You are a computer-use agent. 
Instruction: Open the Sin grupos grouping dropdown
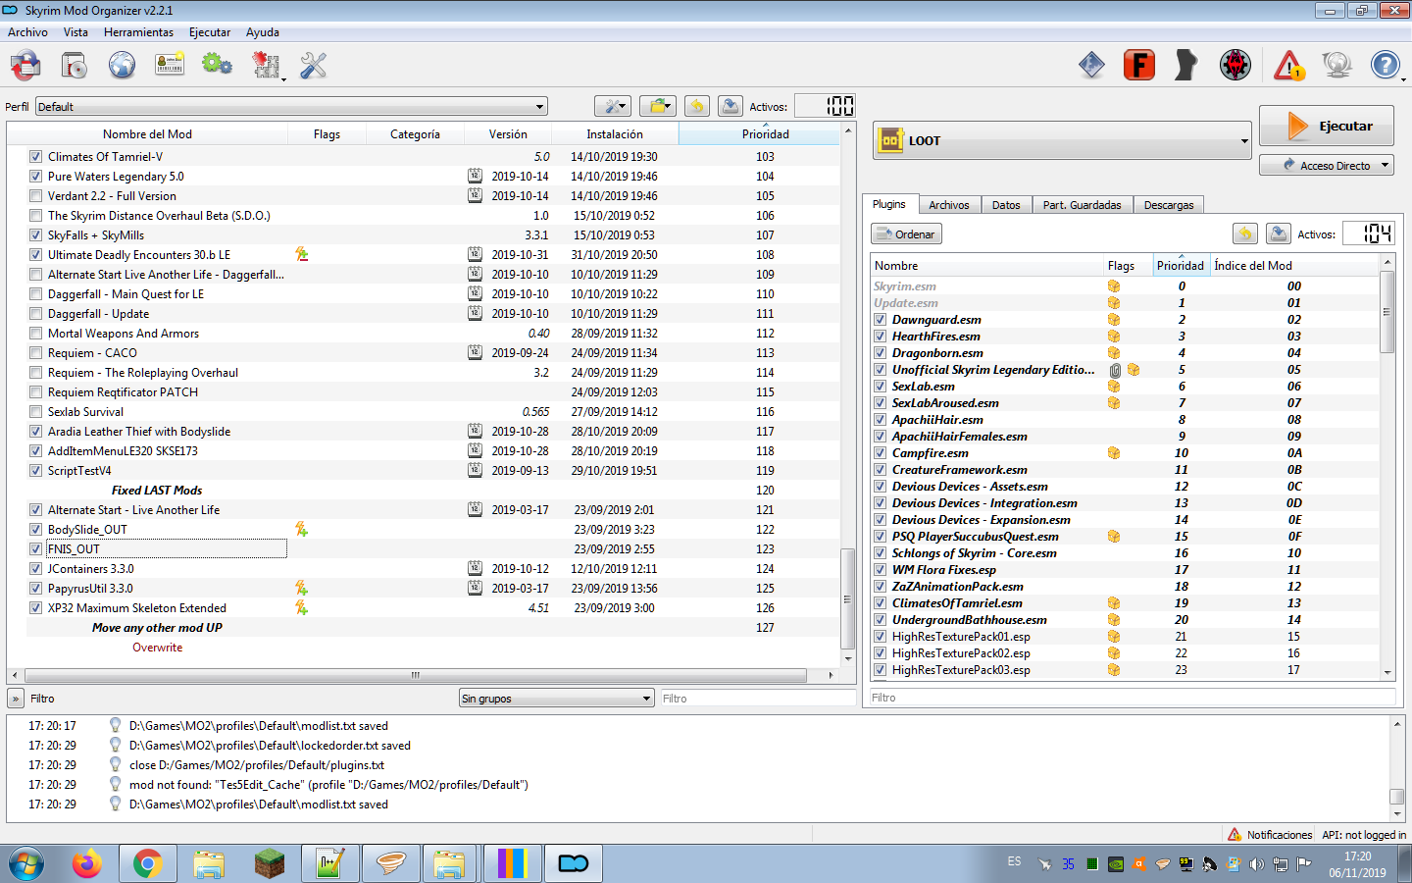[x=556, y=699]
